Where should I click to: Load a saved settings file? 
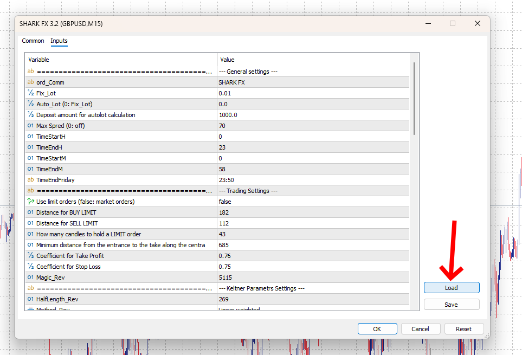(452, 288)
